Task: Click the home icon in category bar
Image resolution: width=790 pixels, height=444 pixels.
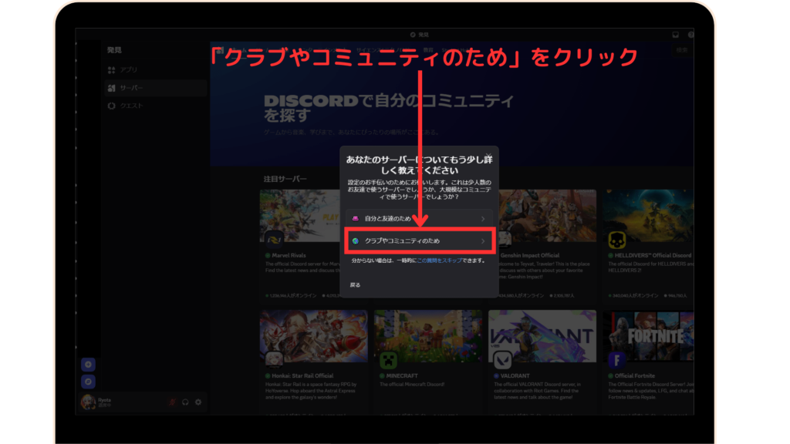Action: [x=220, y=50]
